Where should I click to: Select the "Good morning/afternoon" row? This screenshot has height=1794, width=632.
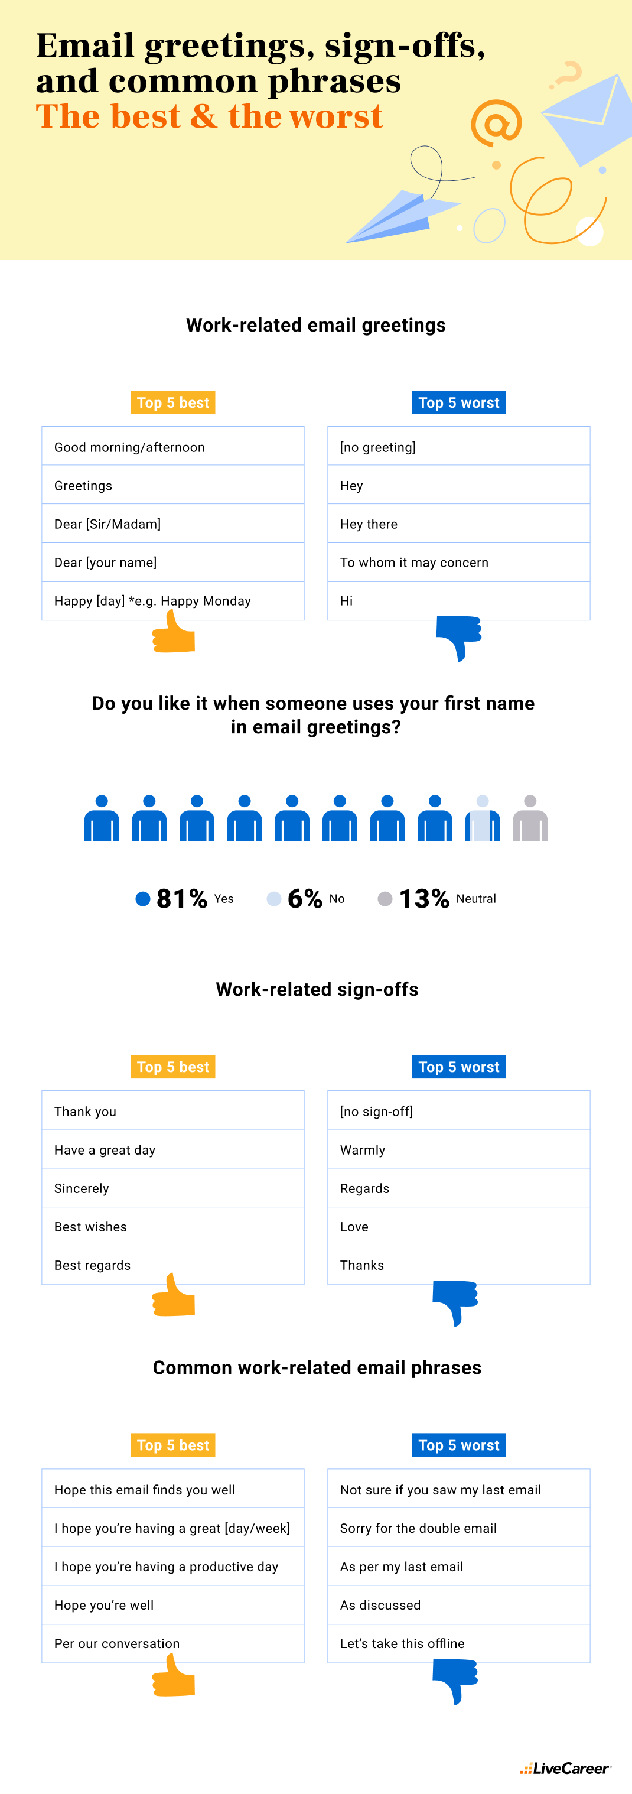pyautogui.click(x=172, y=446)
